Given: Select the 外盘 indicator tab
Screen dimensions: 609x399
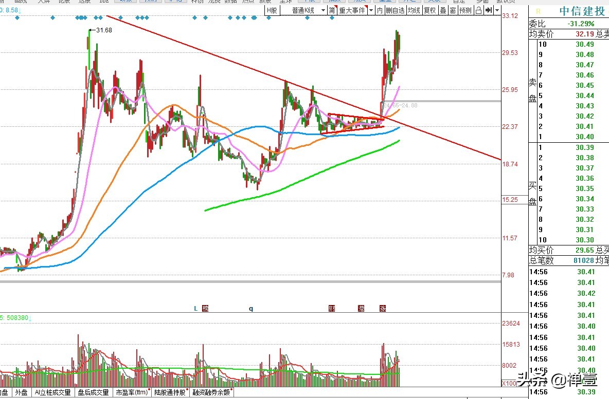Looking at the screenshot, I should coord(22,392).
